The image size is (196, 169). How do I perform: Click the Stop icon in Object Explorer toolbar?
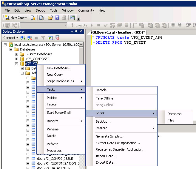point(36,38)
